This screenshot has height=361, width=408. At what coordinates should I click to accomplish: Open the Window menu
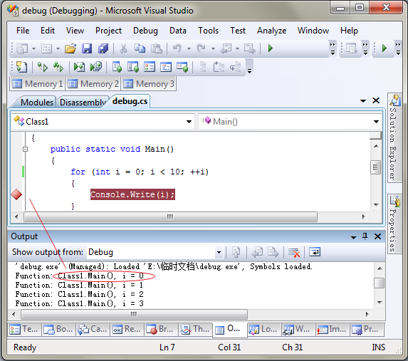point(313,31)
